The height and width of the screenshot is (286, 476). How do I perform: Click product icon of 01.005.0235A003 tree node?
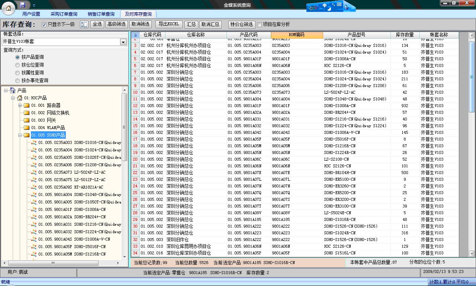click(x=34, y=142)
